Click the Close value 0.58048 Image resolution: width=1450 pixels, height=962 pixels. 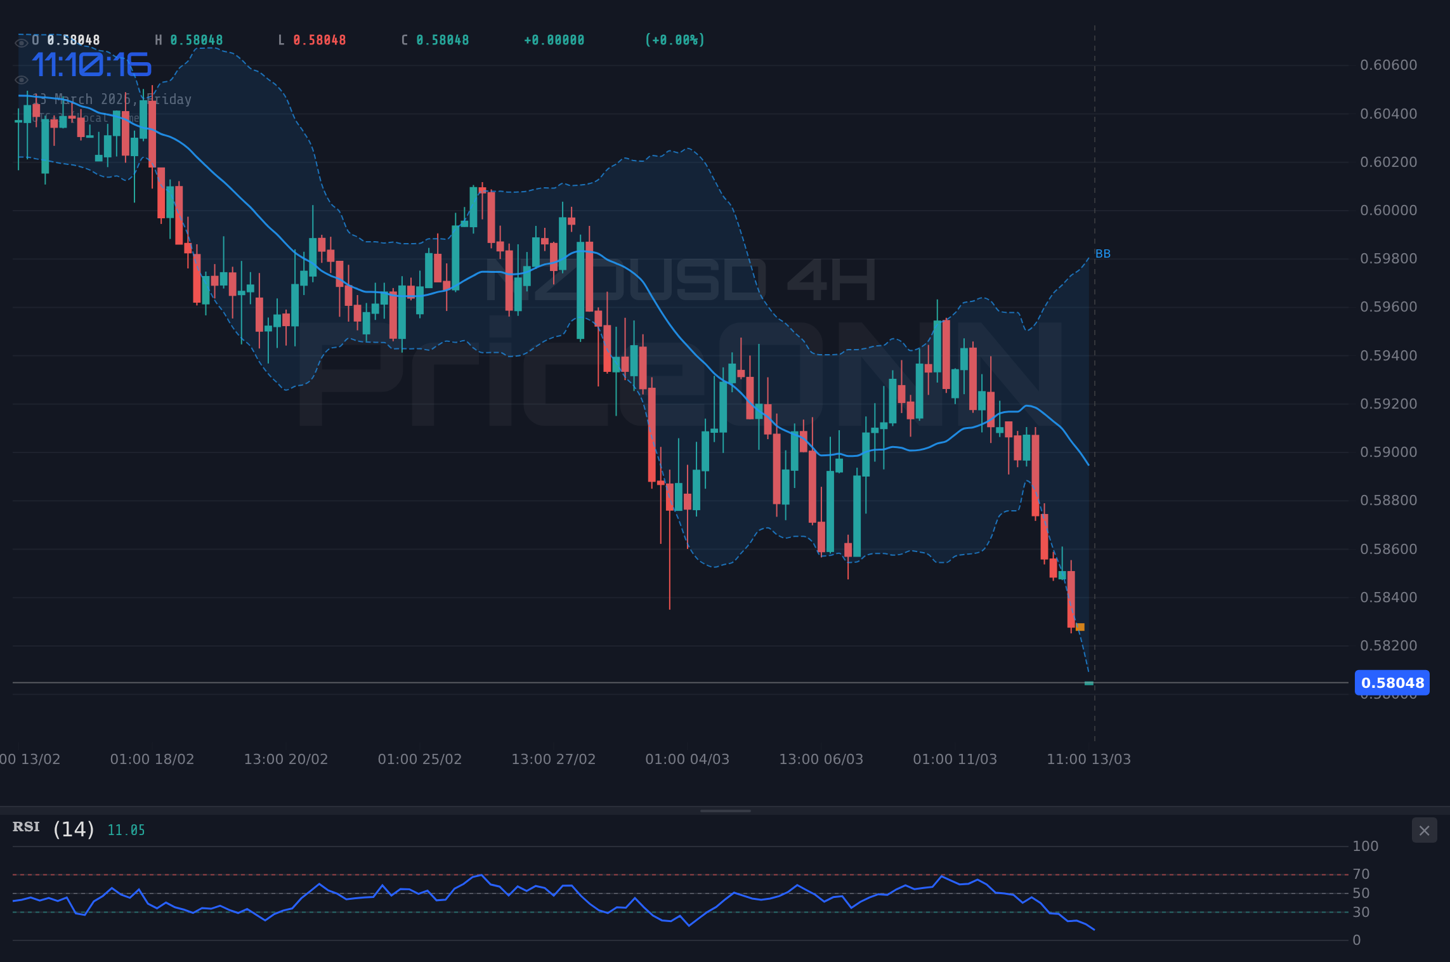tap(443, 40)
